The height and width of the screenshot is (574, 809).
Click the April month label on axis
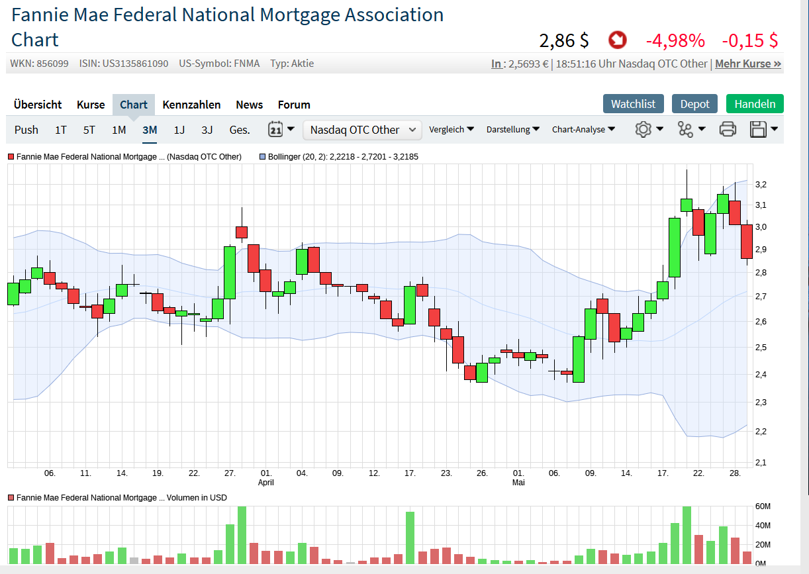click(x=266, y=482)
